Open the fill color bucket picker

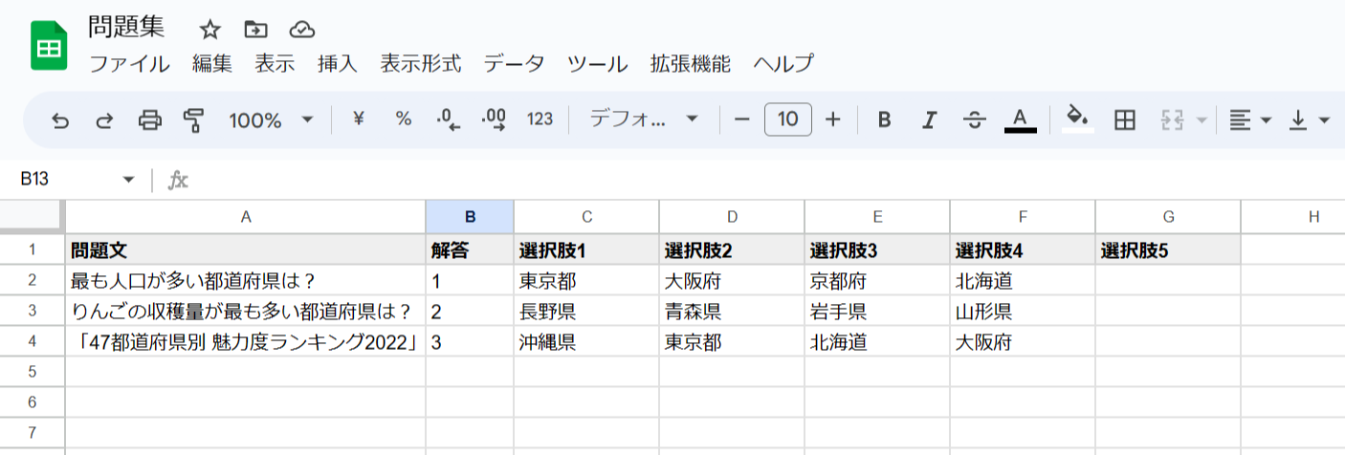tap(1078, 119)
